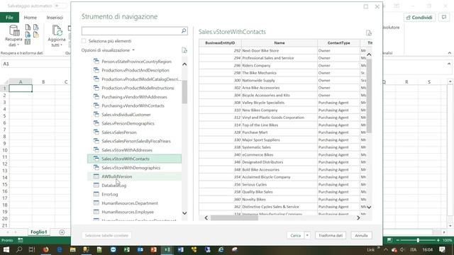Click the preview horizontal scroll-left arrow
Screen dimensions: 454x255
point(206,217)
